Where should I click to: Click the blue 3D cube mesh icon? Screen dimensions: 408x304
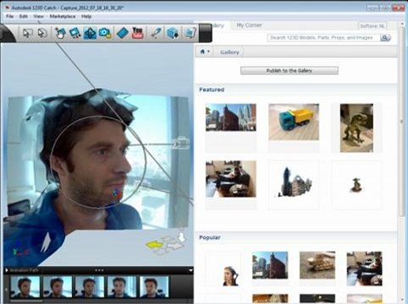tap(173, 33)
